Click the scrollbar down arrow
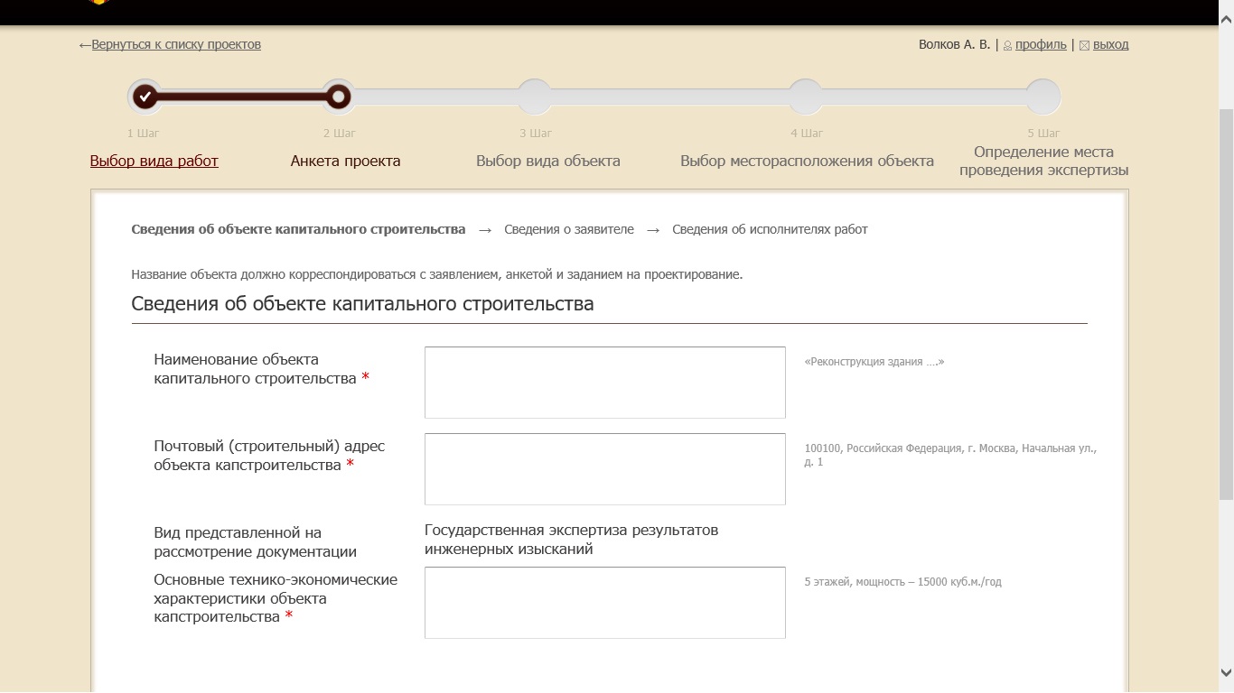This screenshot has width=1234, height=693. pyautogui.click(x=1226, y=672)
